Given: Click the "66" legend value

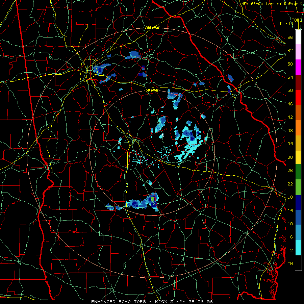Looking at the screenshot, I should pyautogui.click(x=290, y=37).
